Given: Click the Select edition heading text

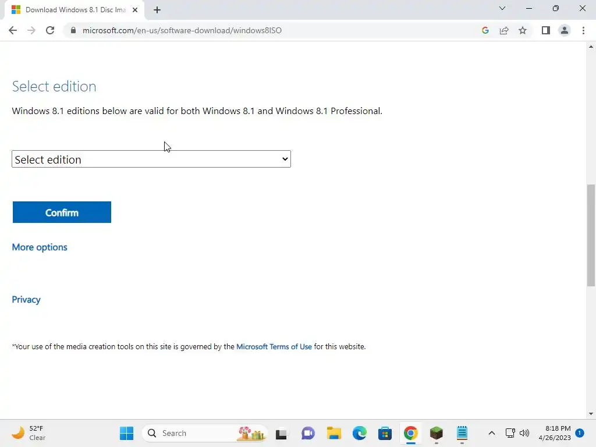Looking at the screenshot, I should click(x=54, y=87).
